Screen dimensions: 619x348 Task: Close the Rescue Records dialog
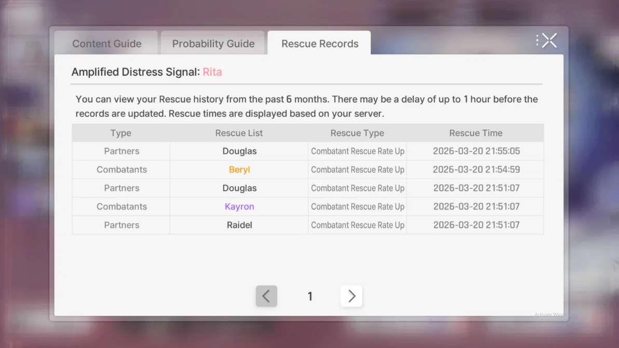tap(549, 40)
